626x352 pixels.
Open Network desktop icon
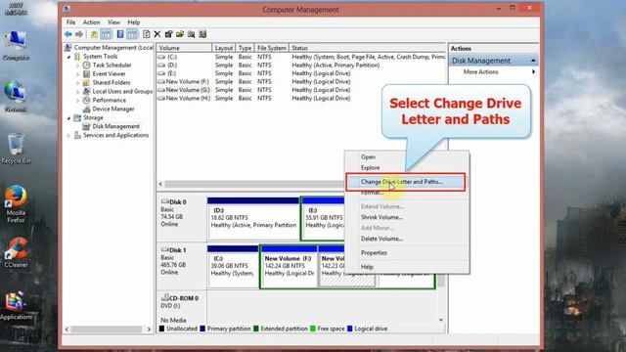coord(16,96)
